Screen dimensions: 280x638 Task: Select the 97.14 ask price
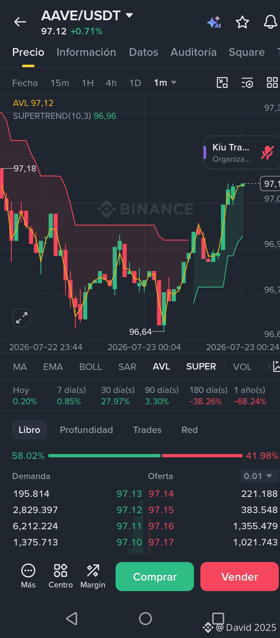[x=161, y=494]
